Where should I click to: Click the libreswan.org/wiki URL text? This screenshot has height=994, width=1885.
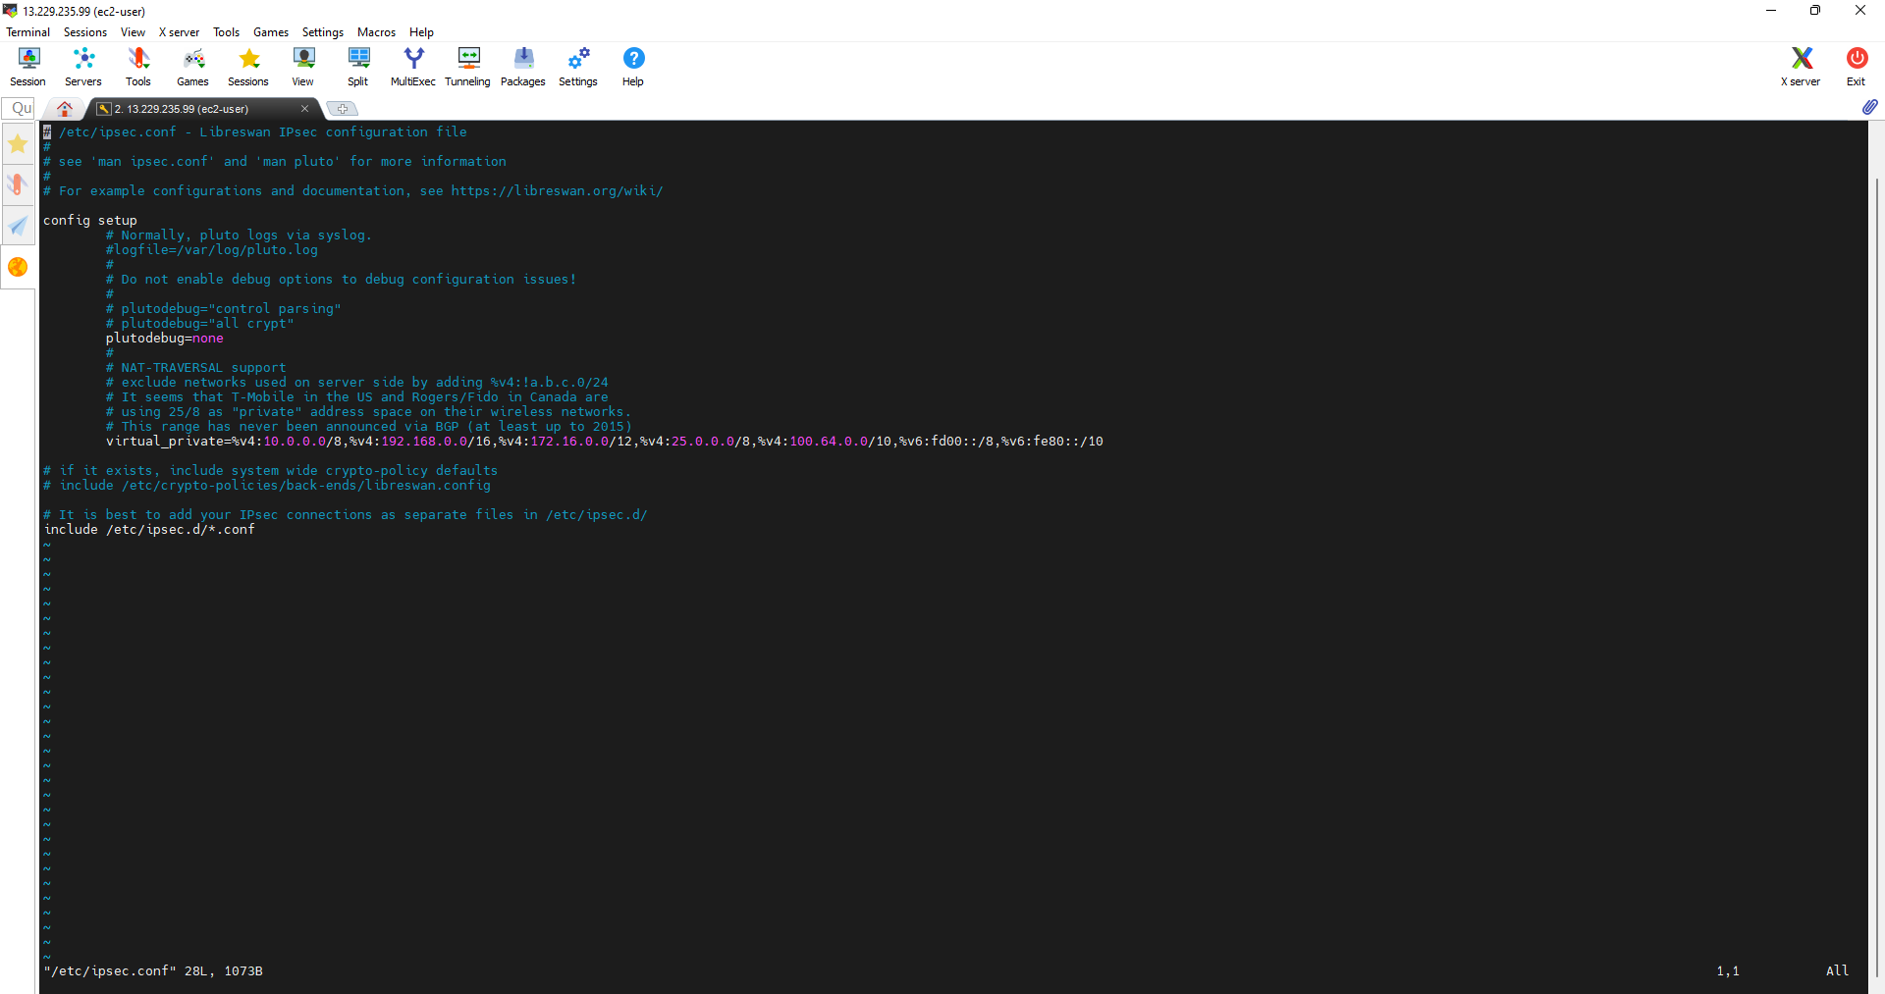point(557,191)
